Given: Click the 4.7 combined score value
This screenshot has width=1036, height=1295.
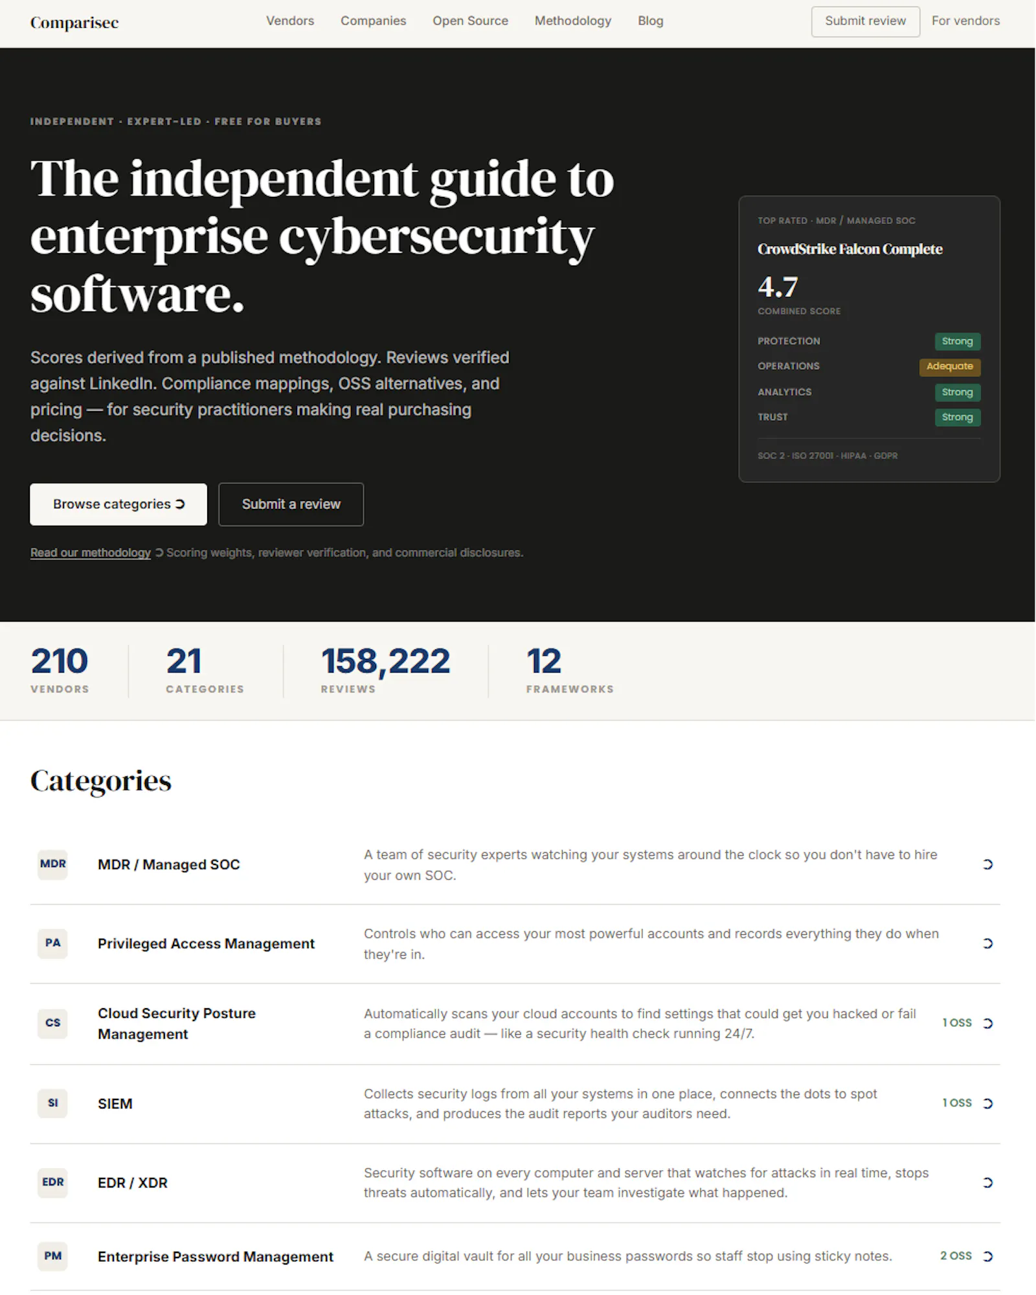Looking at the screenshot, I should 778,287.
